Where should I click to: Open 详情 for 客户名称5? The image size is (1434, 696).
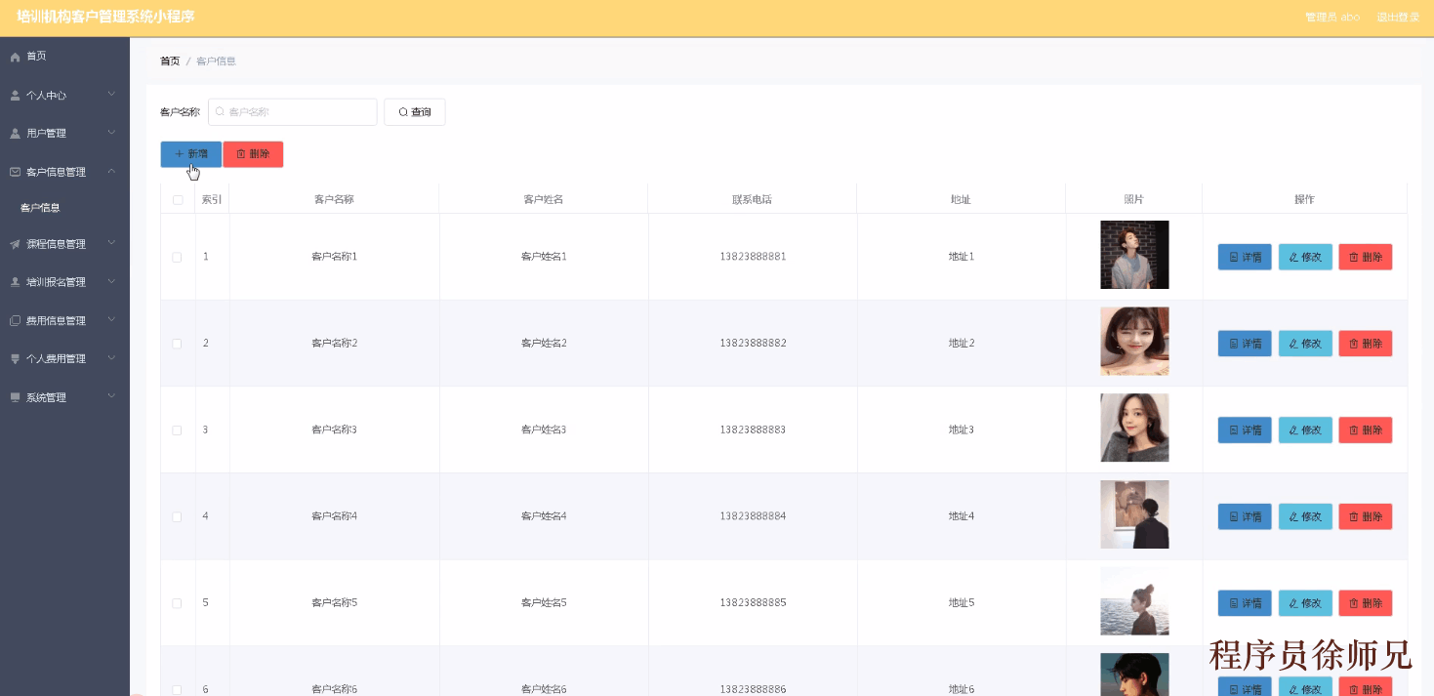click(1245, 603)
